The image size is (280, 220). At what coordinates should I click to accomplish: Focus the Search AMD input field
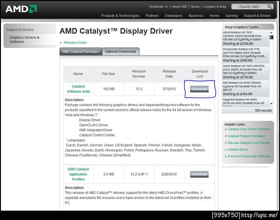pyautogui.click(x=249, y=7)
